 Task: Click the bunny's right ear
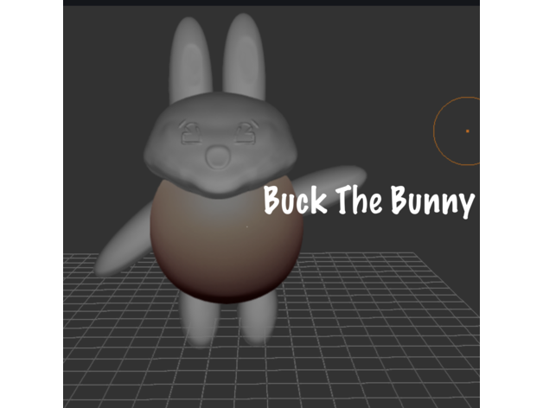pos(243,57)
